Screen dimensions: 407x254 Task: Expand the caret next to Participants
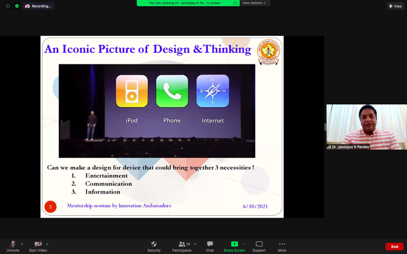coord(195,244)
